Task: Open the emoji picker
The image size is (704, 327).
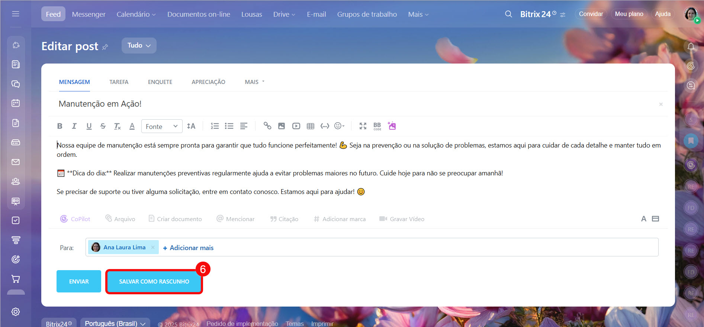Action: [x=339, y=126]
